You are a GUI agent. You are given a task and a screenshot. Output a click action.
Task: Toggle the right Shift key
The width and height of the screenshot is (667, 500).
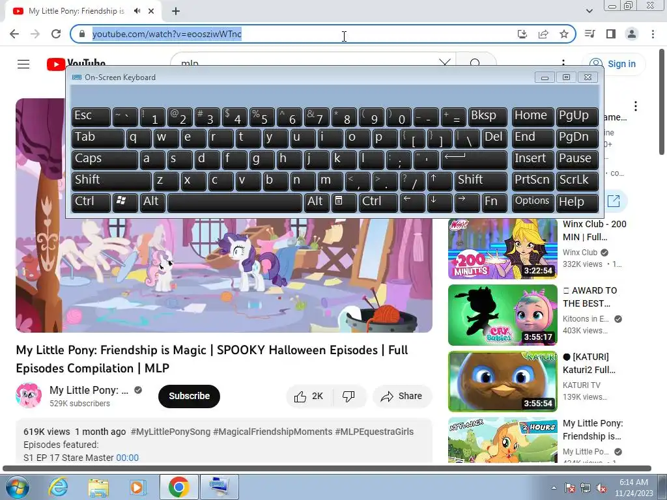click(481, 181)
